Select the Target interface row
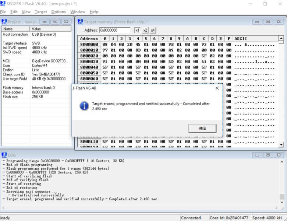 pyautogui.click(x=36, y=43)
